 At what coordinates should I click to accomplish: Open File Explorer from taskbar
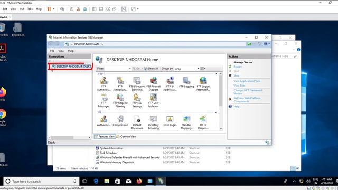[107, 181]
